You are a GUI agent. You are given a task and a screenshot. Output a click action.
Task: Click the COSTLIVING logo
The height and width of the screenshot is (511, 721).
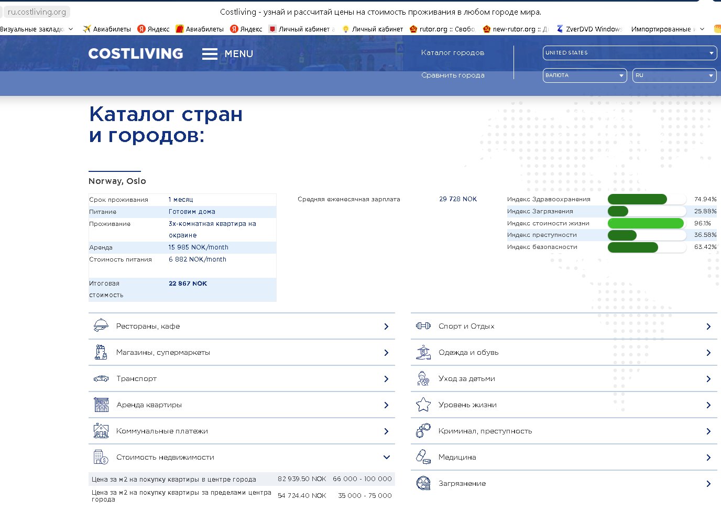pyautogui.click(x=136, y=53)
